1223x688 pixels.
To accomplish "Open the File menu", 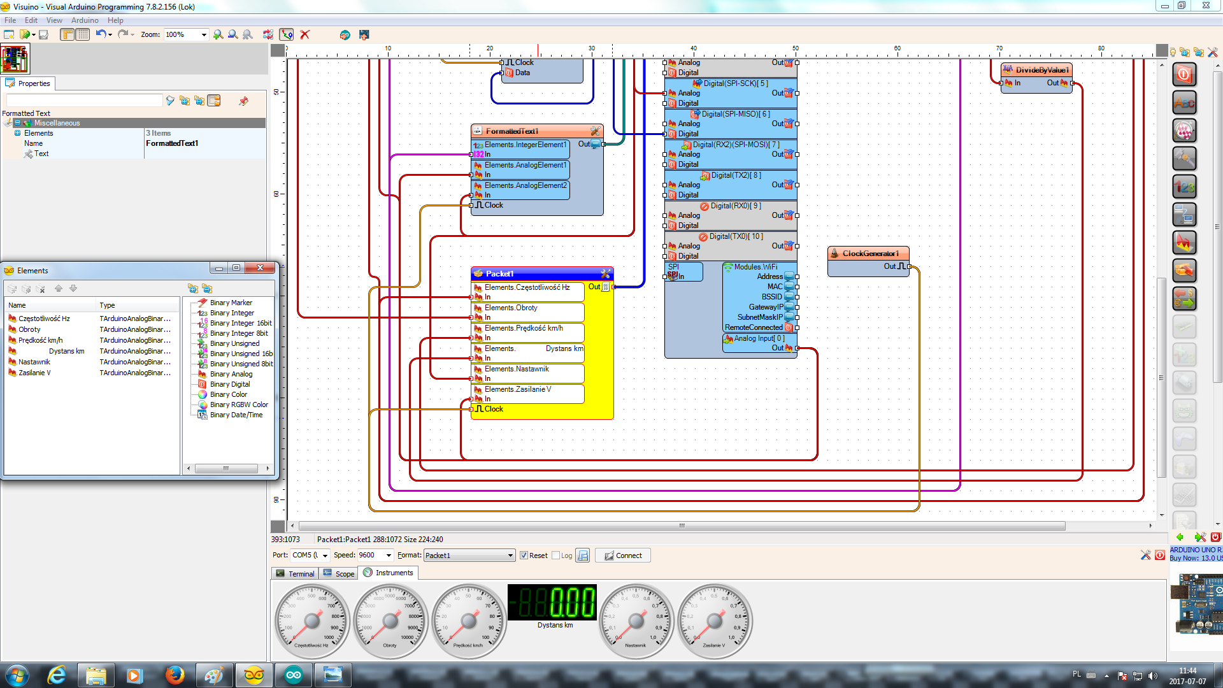I will tap(10, 20).
